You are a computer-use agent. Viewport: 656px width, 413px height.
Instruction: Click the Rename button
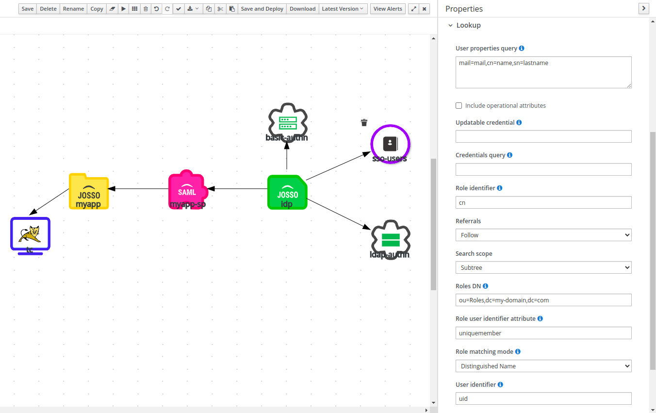(73, 9)
